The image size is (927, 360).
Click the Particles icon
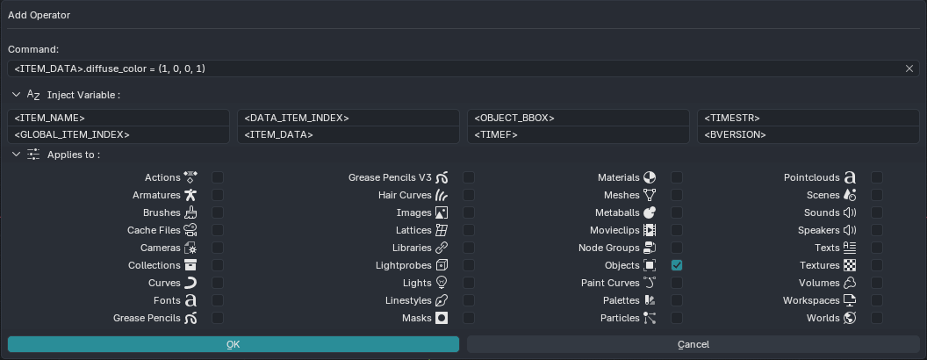pyautogui.click(x=650, y=318)
